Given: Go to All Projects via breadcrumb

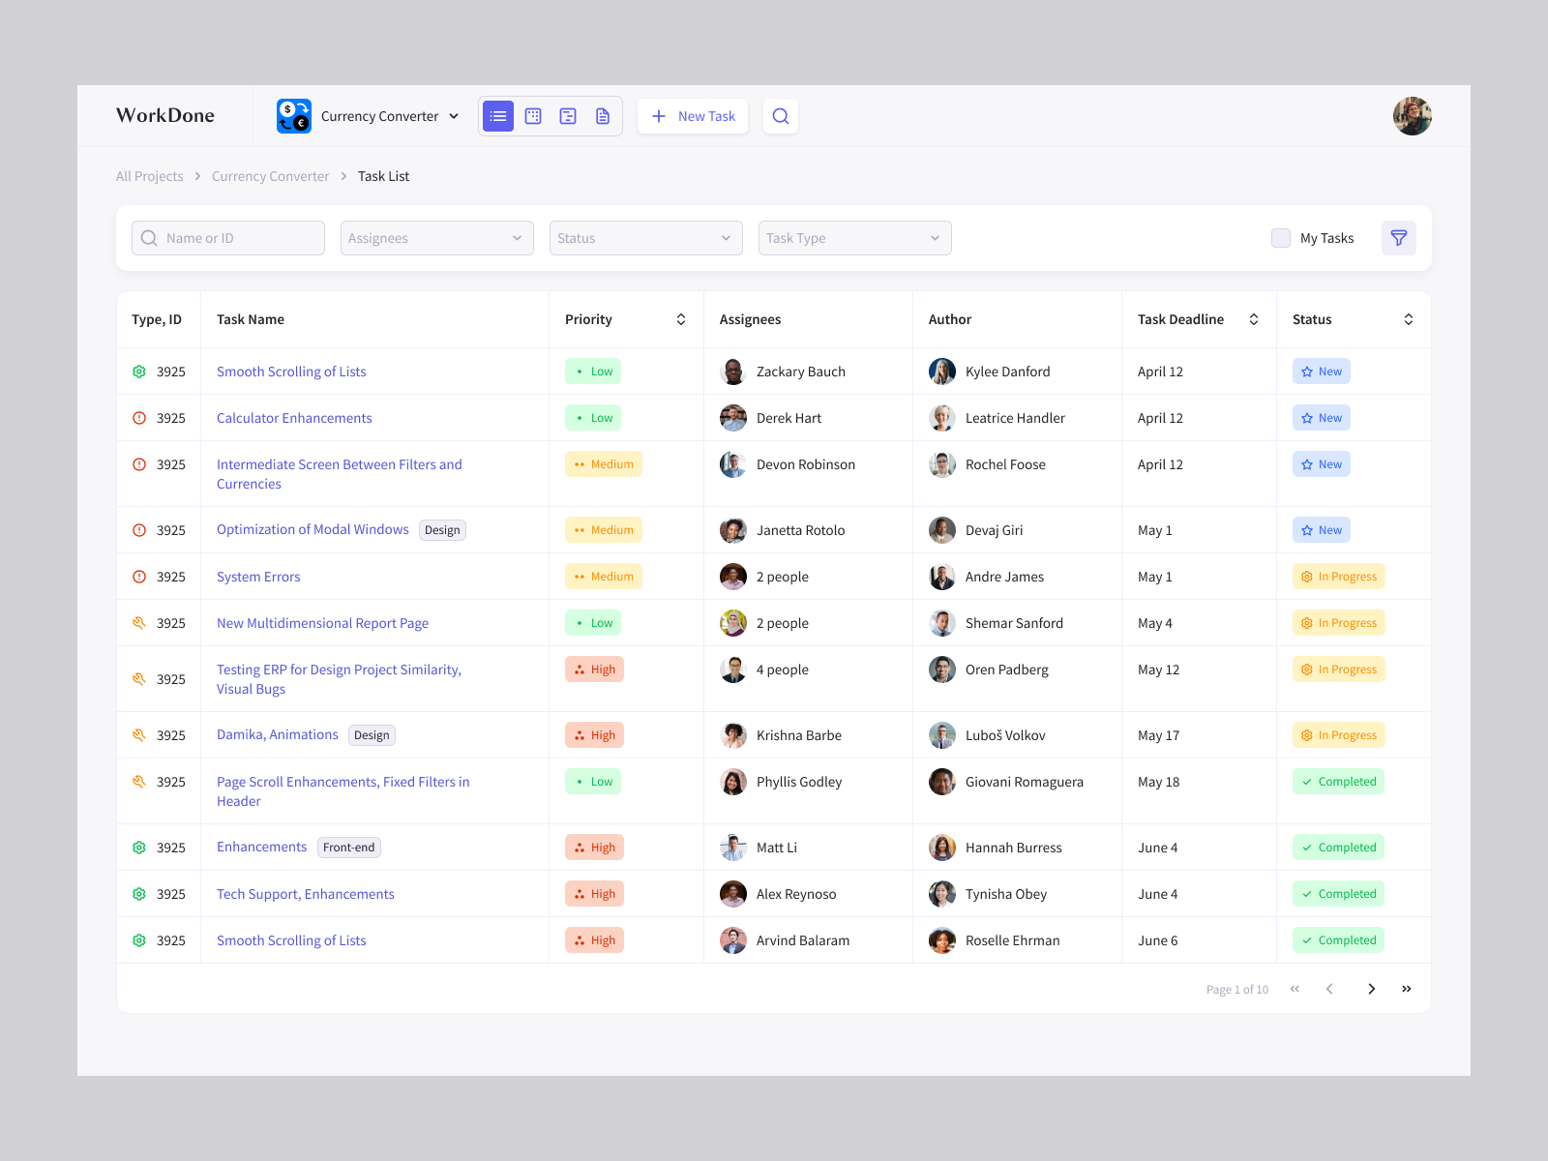Looking at the screenshot, I should coord(149,176).
